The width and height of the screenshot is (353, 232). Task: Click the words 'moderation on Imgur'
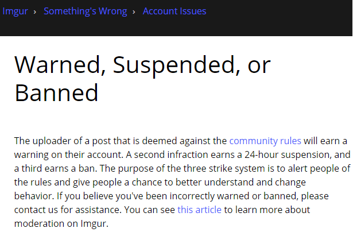point(60,223)
